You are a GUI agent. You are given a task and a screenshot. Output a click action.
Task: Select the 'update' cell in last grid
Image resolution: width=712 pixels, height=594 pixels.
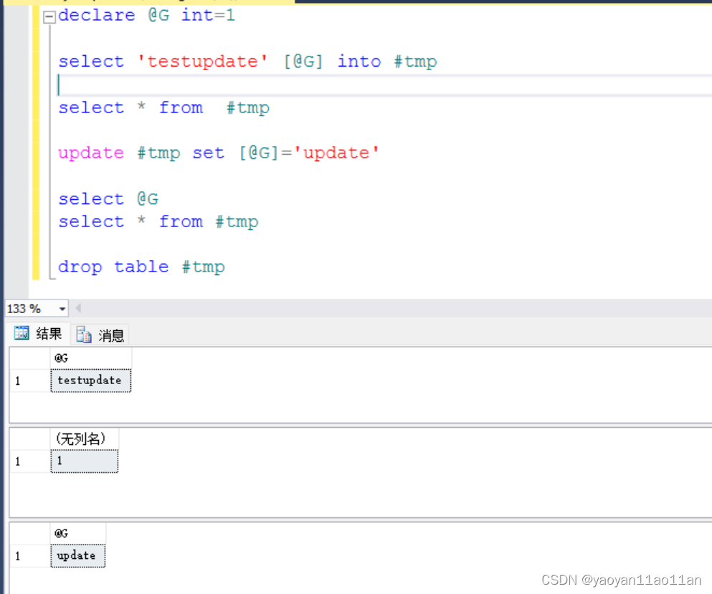pos(77,555)
